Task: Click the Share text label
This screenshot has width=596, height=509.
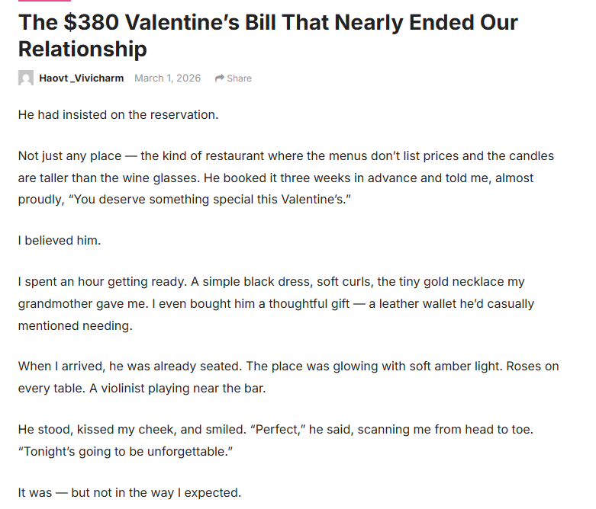Action: [x=239, y=78]
